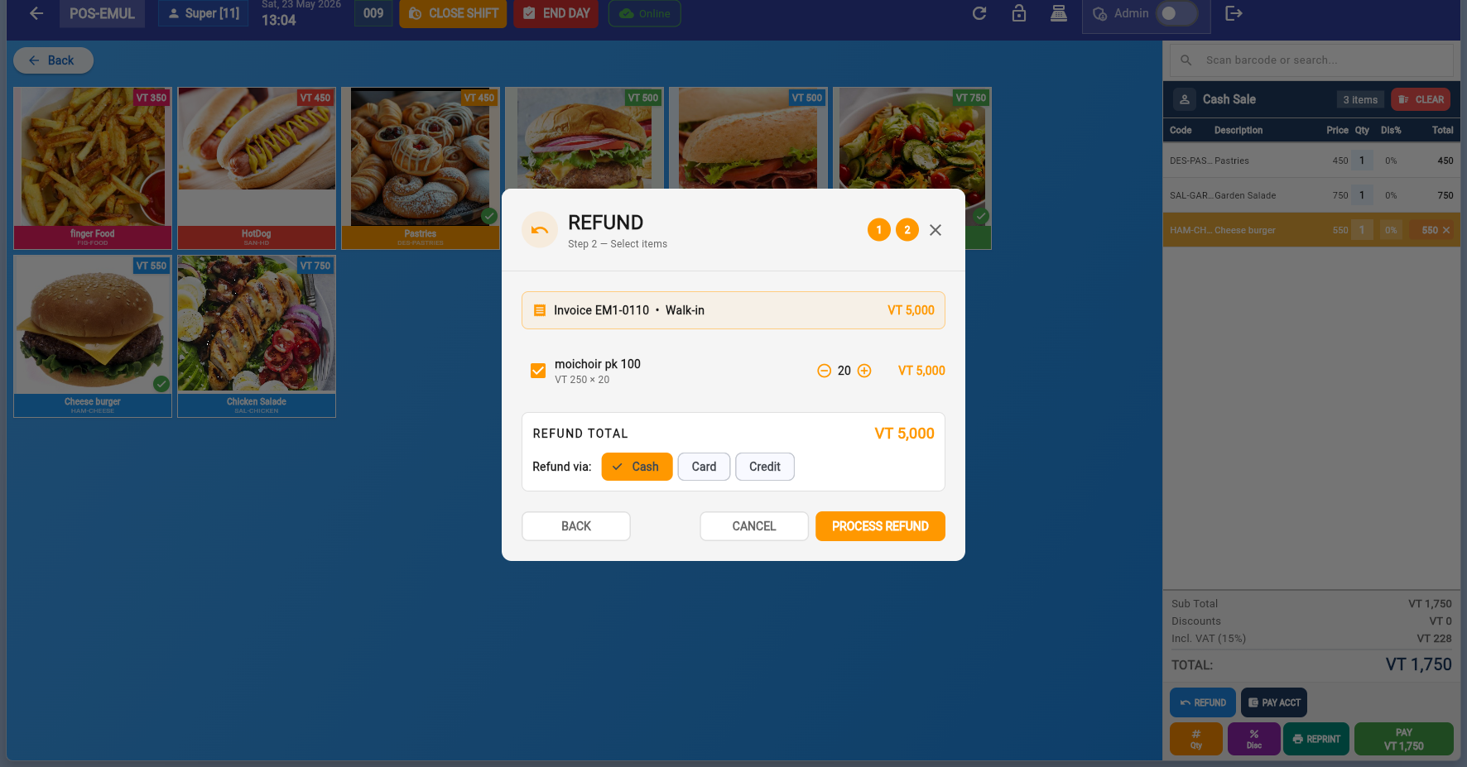Click the CANCEL button in dialog
This screenshot has width=1467, height=767.
(x=754, y=526)
